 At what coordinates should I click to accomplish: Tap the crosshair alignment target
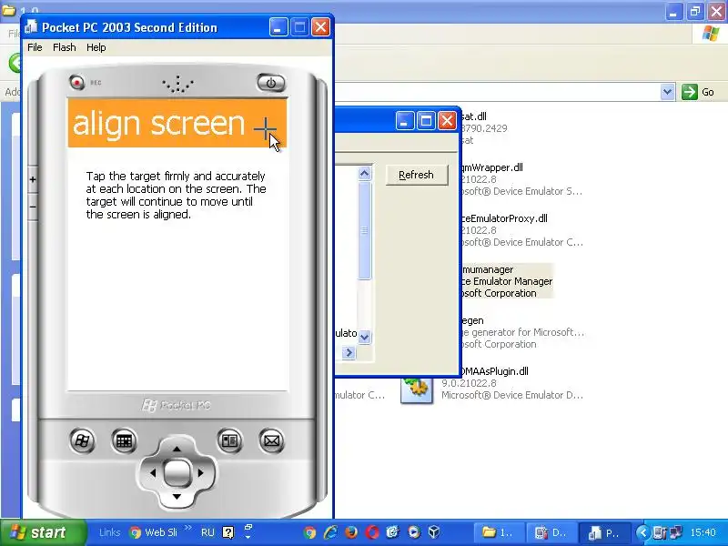(265, 128)
